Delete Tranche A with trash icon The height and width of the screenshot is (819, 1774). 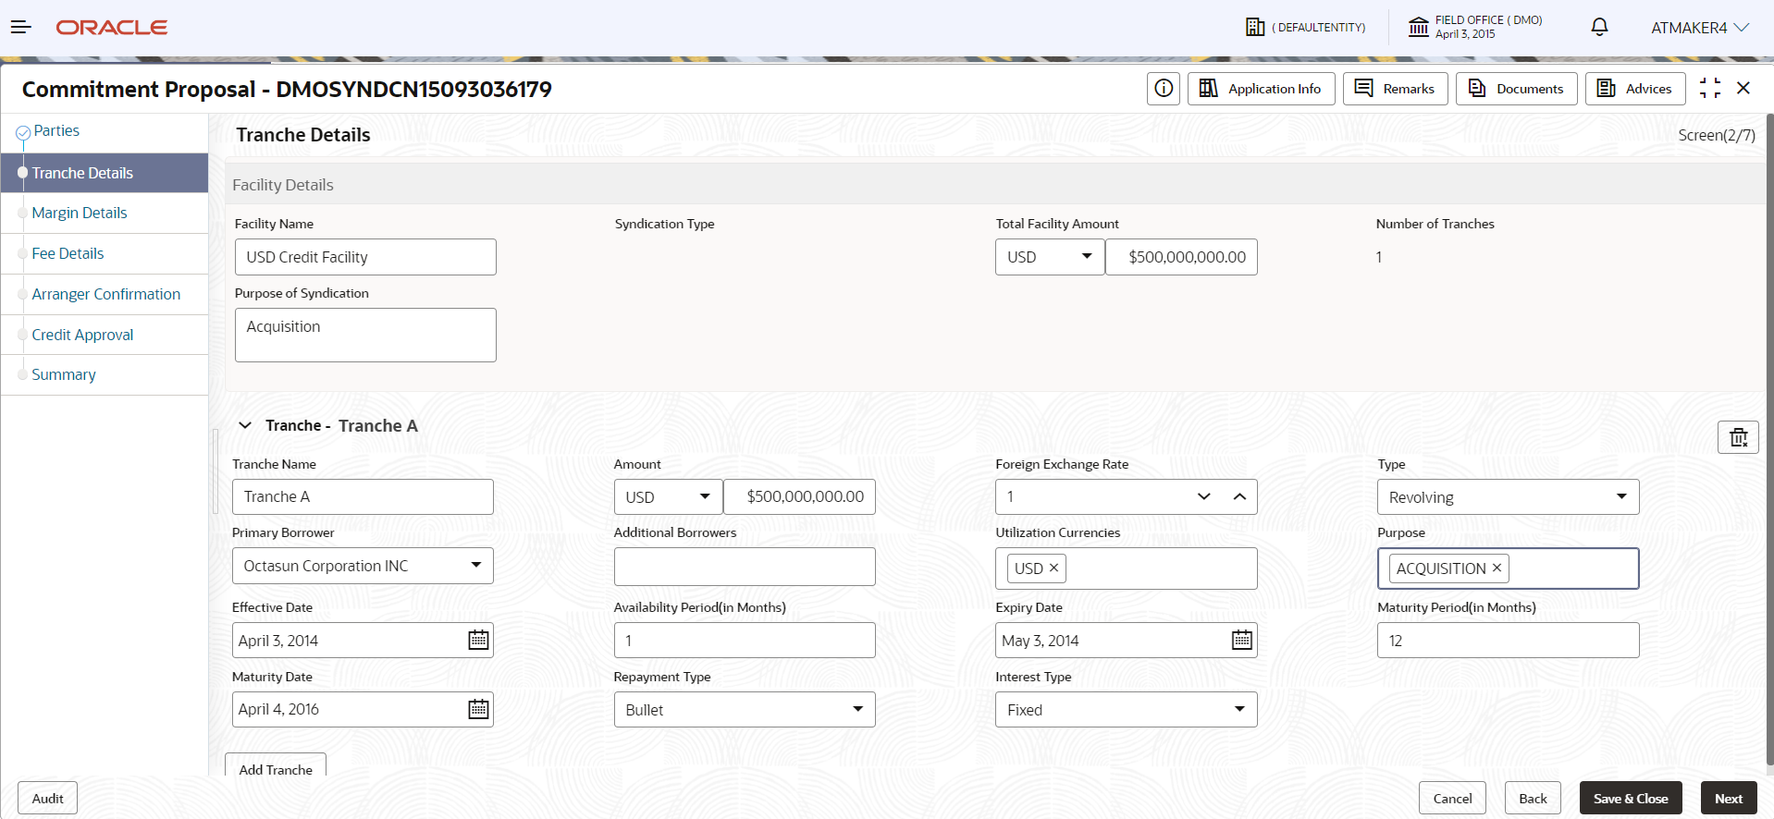(1738, 437)
